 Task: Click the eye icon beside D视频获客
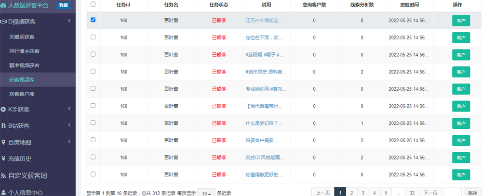(4, 21)
